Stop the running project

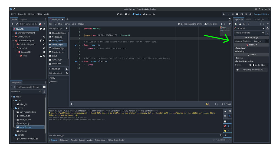(233, 14)
